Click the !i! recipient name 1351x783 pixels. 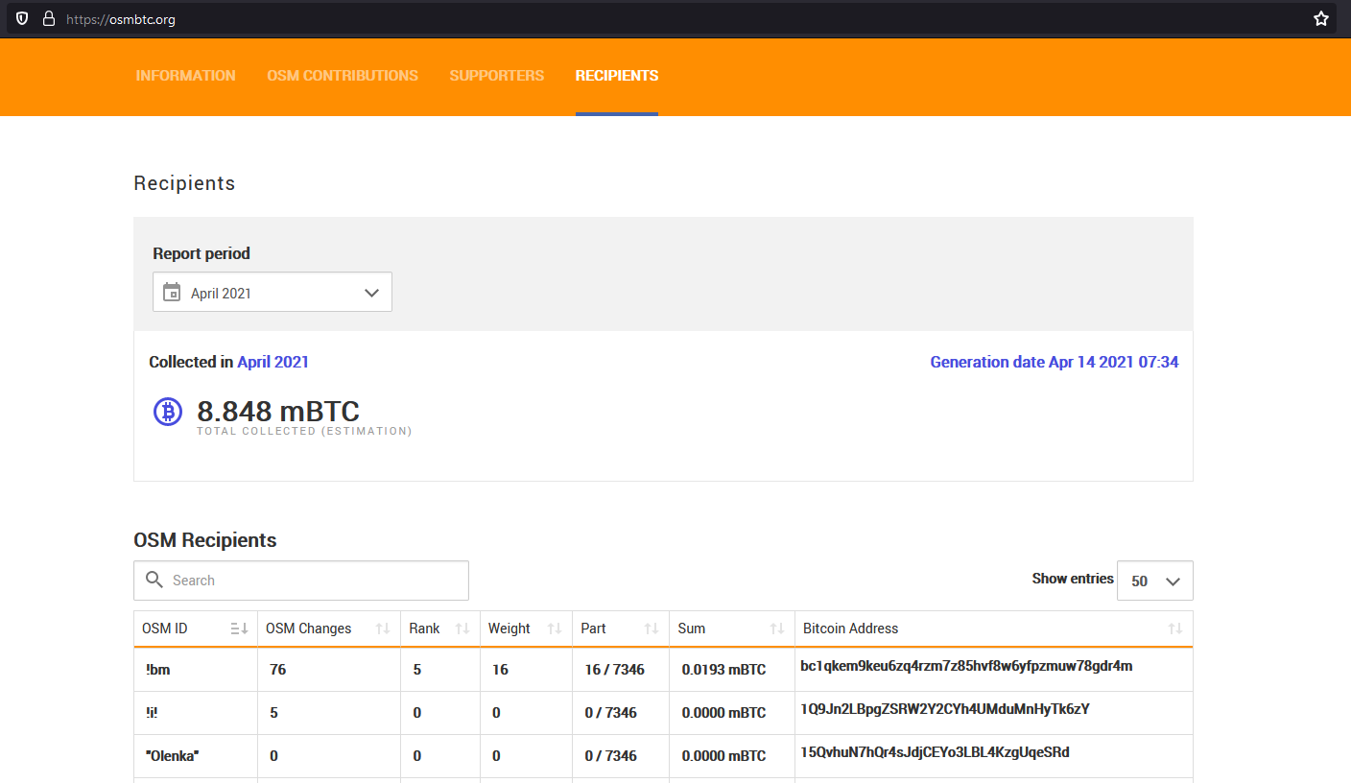153,713
